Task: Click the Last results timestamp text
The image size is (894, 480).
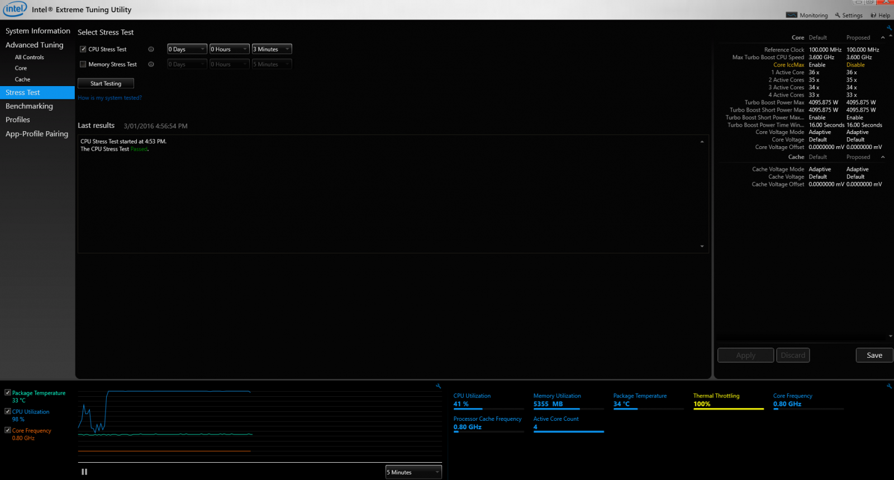Action: (155, 126)
